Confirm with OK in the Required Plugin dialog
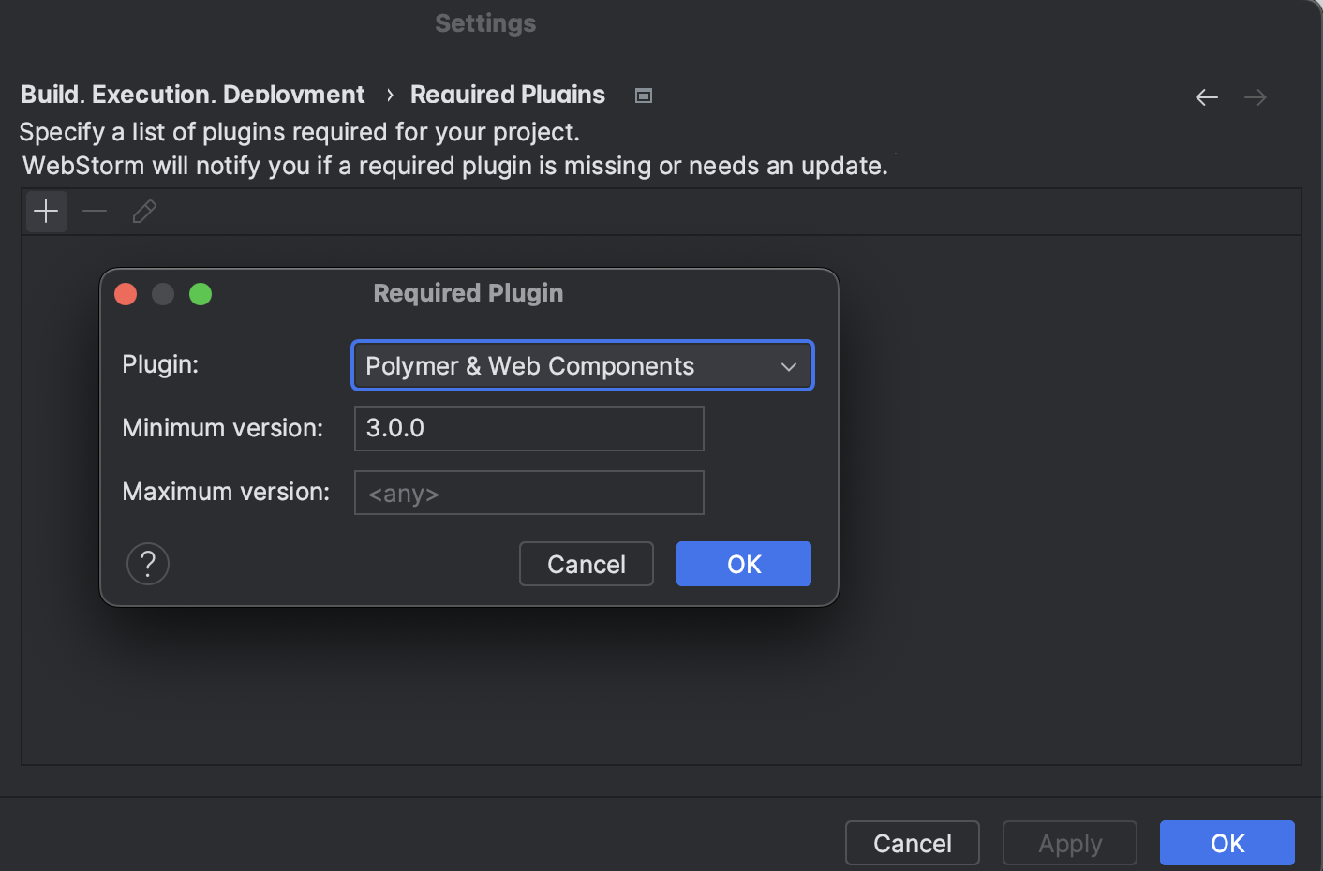The width and height of the screenshot is (1323, 871). click(743, 563)
